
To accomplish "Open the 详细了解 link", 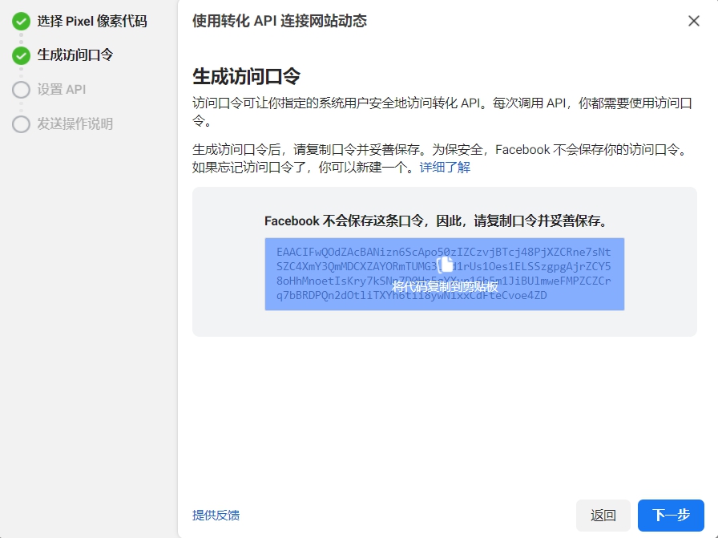I will (445, 168).
